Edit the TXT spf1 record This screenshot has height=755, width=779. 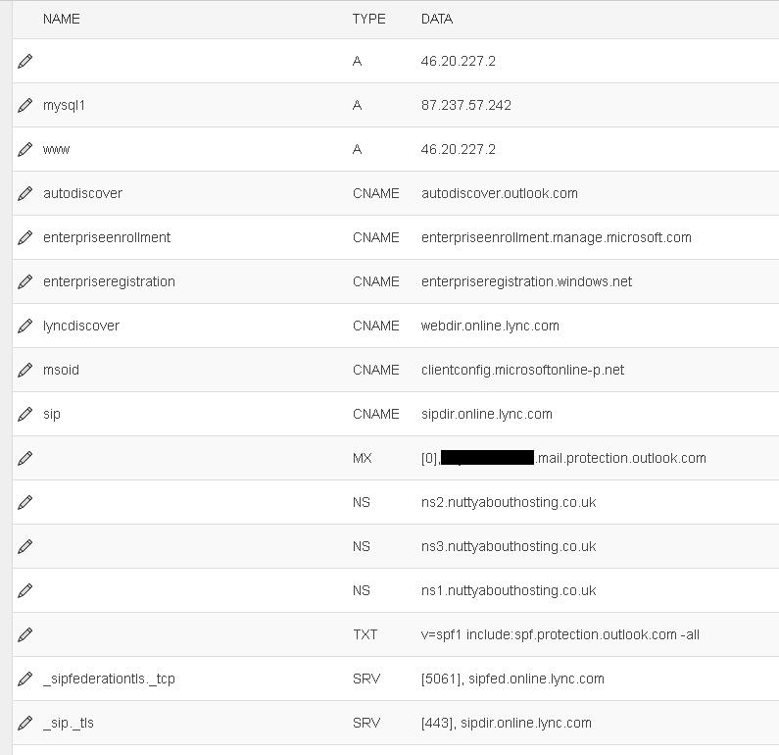coord(24,634)
